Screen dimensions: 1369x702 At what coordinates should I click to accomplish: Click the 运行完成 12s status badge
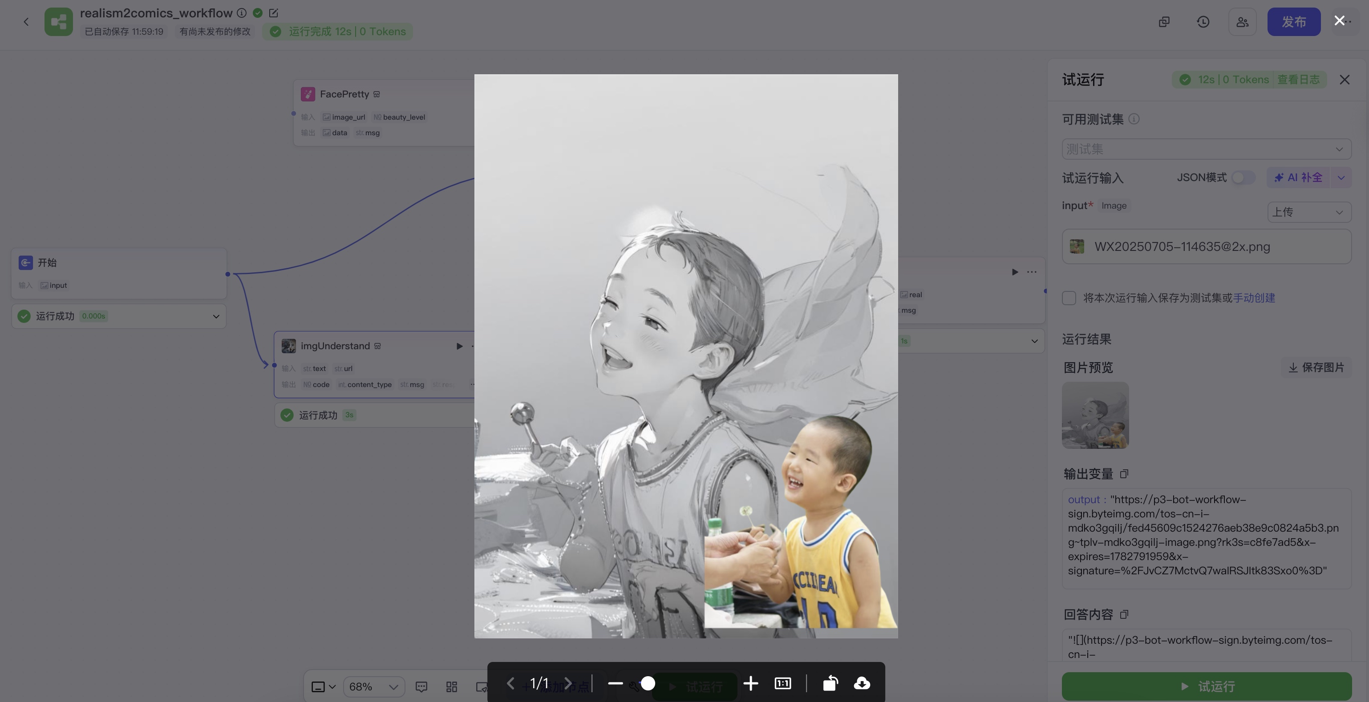(x=338, y=31)
